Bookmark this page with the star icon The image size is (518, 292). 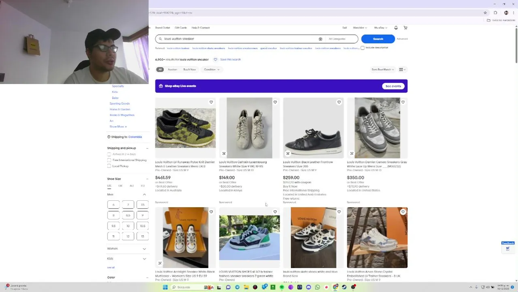485,13
